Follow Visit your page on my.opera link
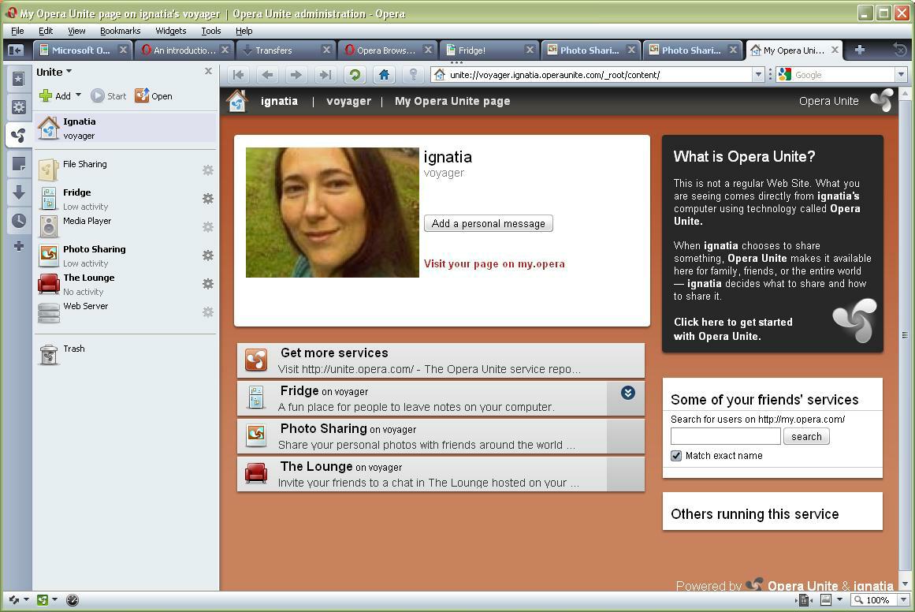 pyautogui.click(x=494, y=264)
